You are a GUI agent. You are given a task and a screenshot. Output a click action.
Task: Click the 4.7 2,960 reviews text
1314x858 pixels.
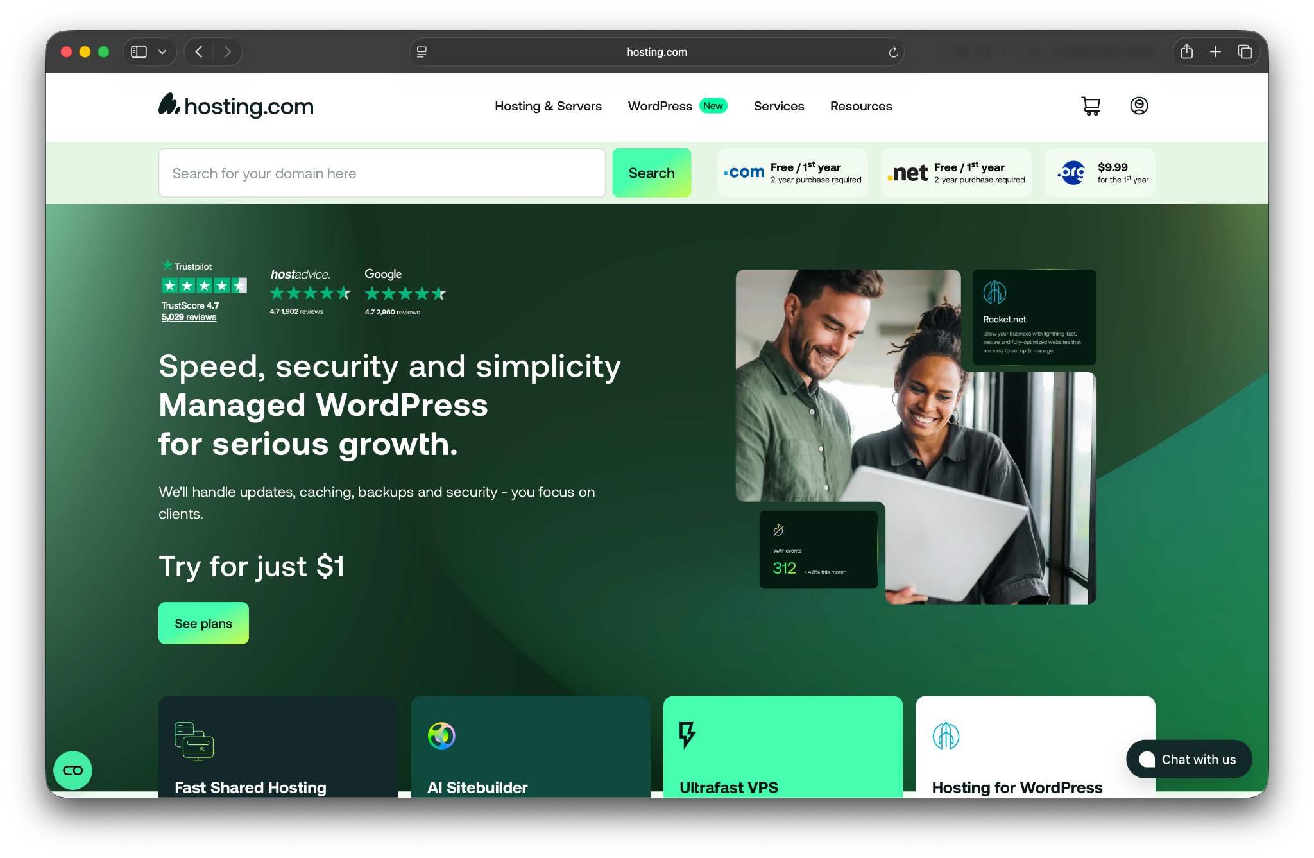(x=392, y=312)
